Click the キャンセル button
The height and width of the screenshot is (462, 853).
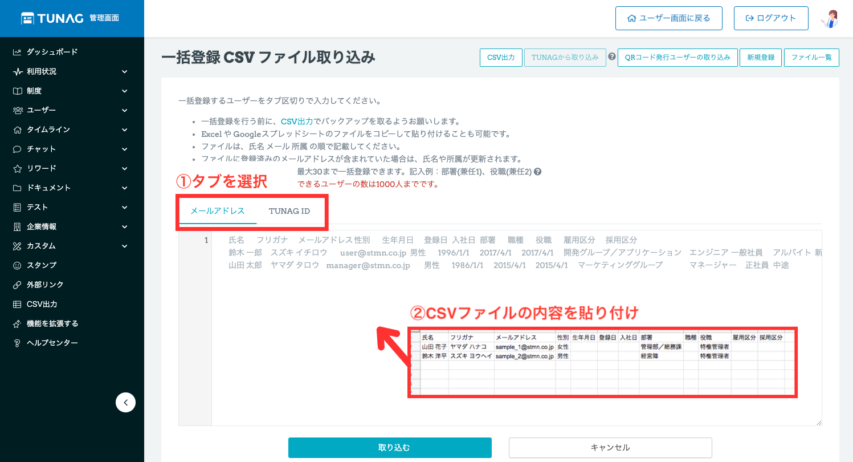point(610,448)
